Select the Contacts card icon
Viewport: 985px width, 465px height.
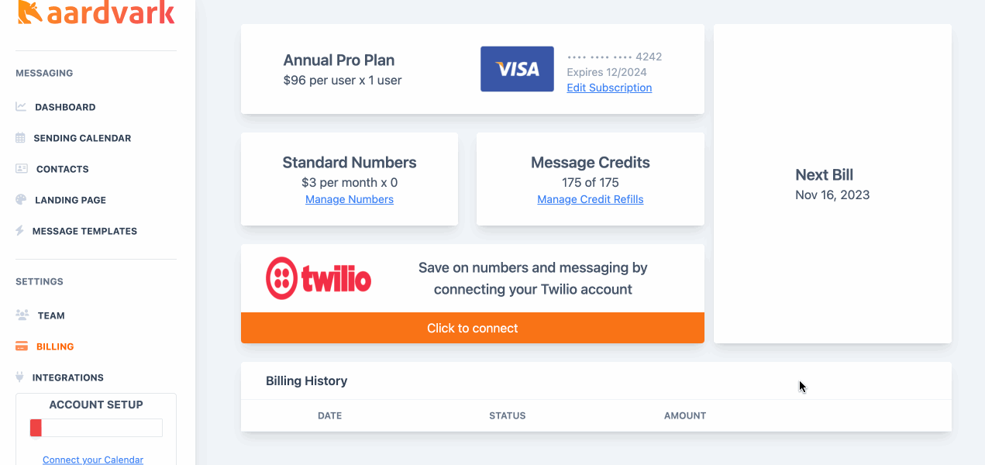[x=22, y=169]
